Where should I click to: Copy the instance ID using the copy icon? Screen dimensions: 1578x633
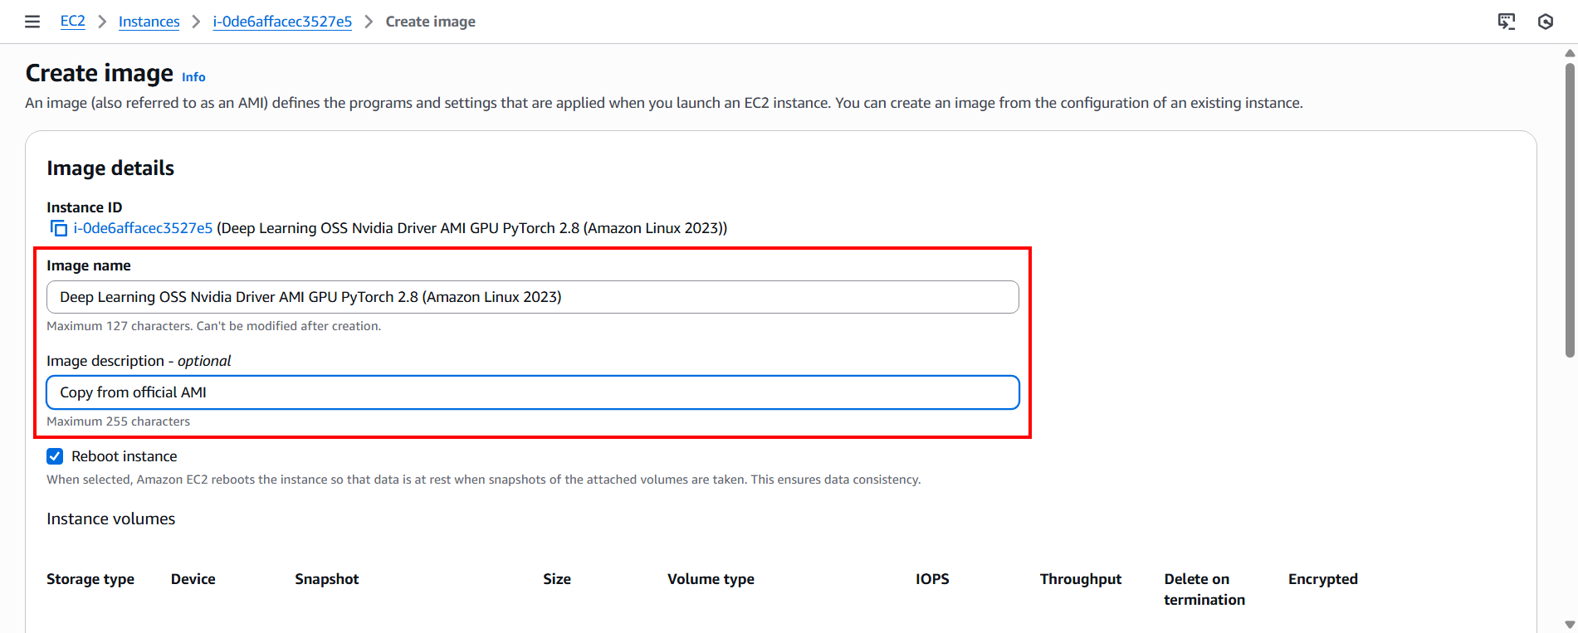58,228
